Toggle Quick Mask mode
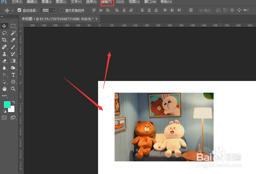The height and width of the screenshot is (174, 256). [4, 118]
